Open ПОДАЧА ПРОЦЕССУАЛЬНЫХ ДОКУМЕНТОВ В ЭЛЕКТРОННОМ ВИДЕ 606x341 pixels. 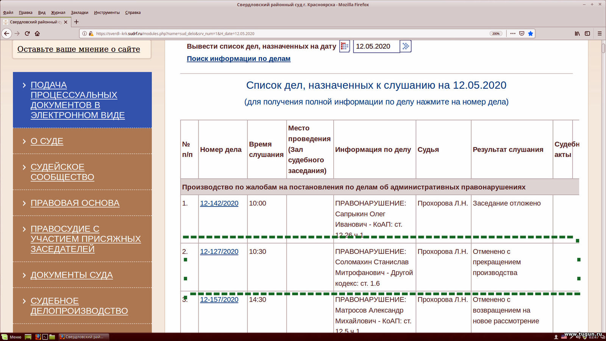click(x=78, y=100)
